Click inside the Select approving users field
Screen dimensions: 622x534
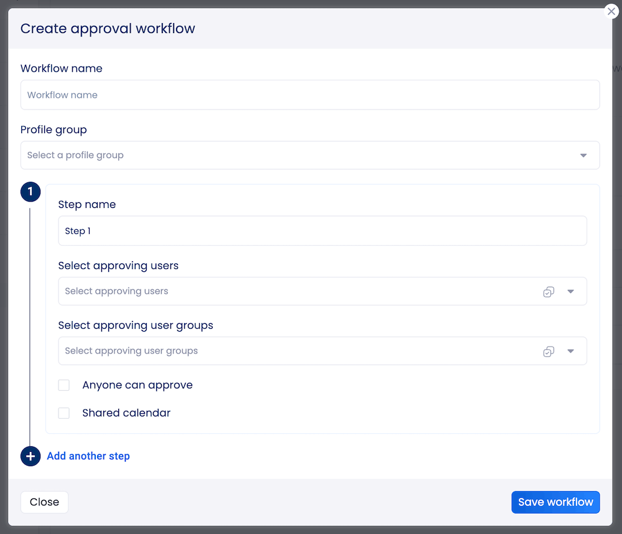click(249, 291)
